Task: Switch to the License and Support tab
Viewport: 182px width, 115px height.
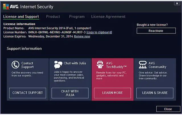Action: click(x=21, y=16)
